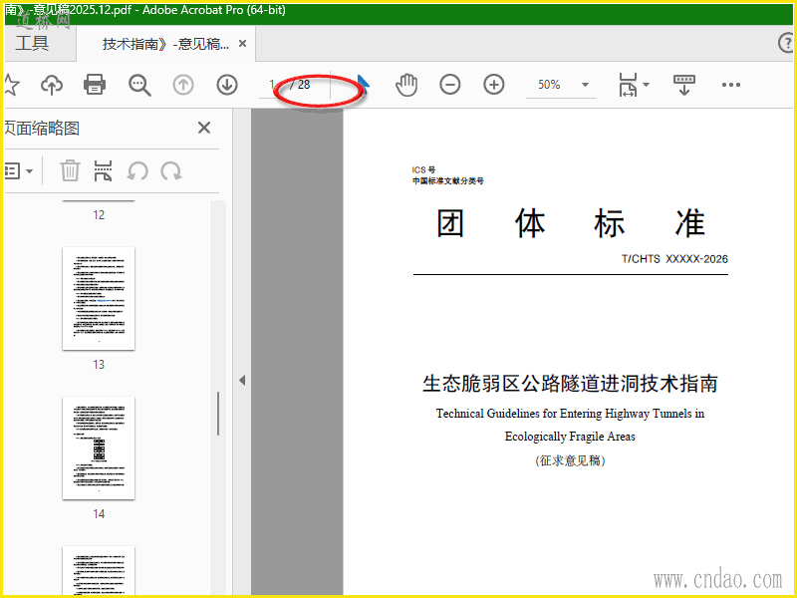Open the help question icon

(x=786, y=43)
